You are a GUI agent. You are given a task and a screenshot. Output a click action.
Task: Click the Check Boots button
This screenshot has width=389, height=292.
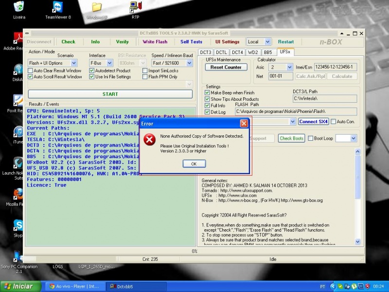[291, 138]
